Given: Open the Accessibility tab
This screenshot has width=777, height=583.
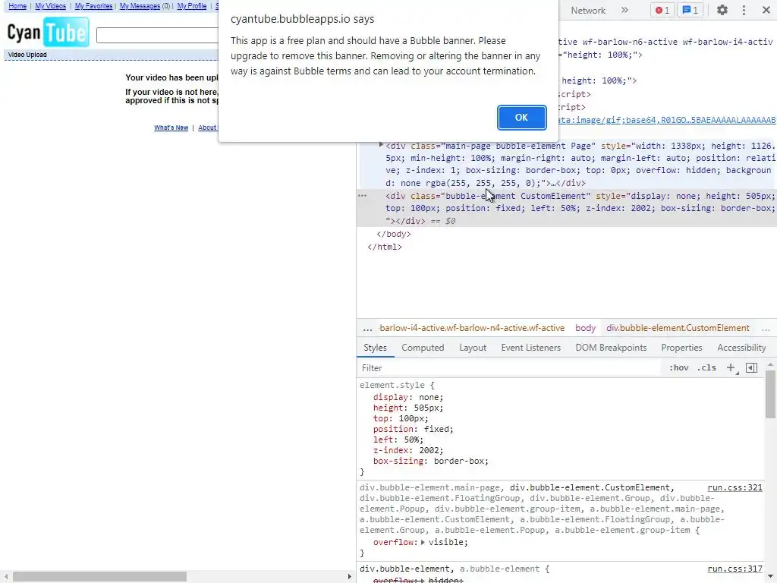Looking at the screenshot, I should pos(741,348).
